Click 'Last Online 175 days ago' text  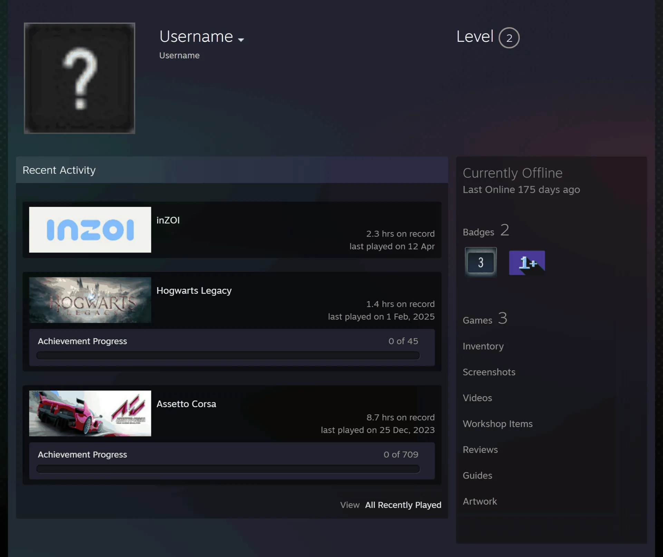point(521,190)
